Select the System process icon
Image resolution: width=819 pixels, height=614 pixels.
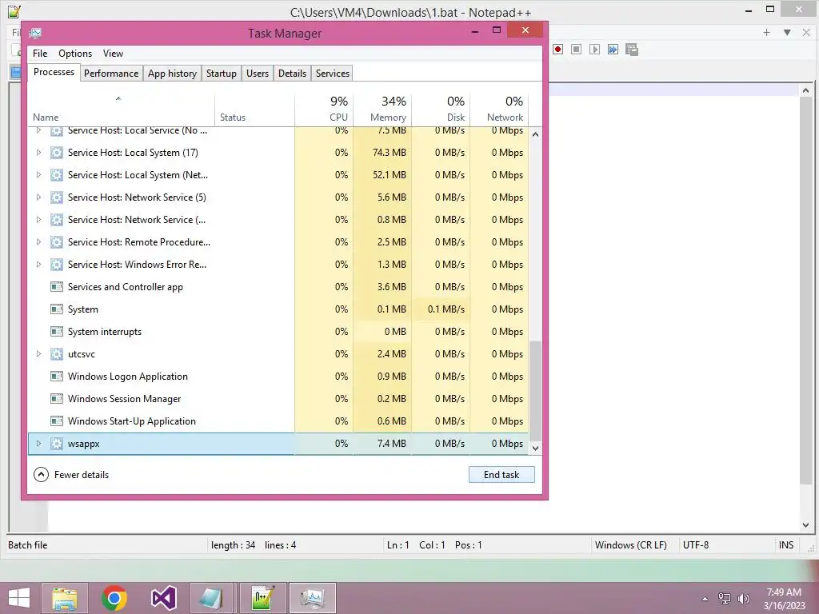coord(57,309)
